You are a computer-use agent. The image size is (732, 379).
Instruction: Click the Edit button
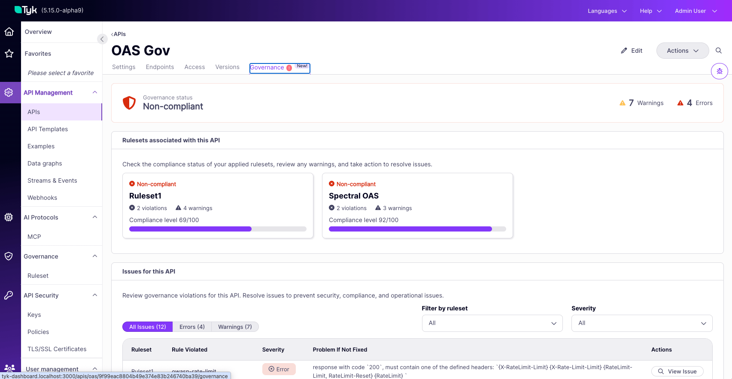[632, 51]
